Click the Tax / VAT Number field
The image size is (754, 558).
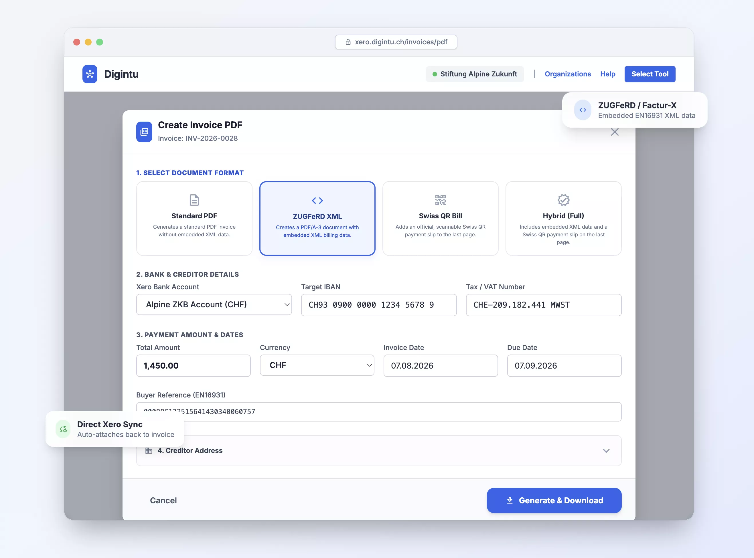click(x=544, y=305)
